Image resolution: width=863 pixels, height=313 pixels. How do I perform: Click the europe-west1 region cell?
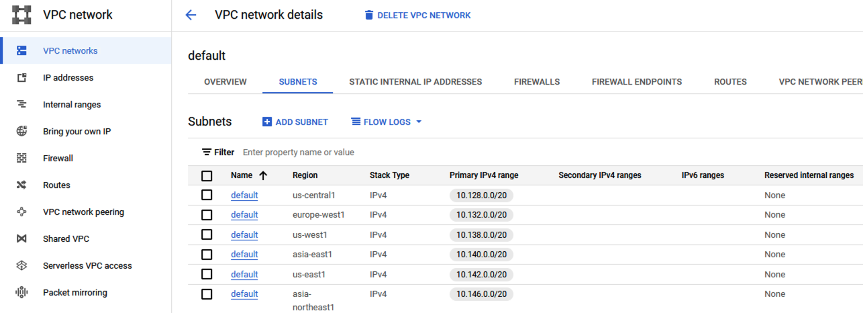(x=319, y=215)
